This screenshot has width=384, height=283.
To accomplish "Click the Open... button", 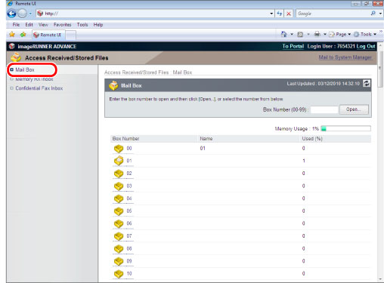I will pos(354,109).
